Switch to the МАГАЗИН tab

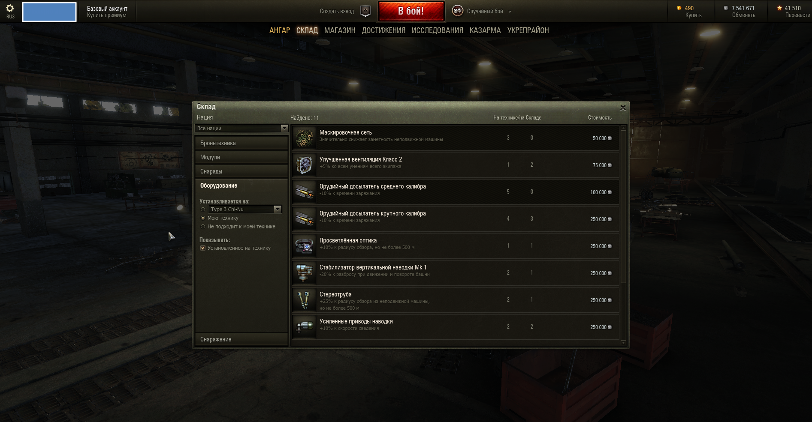[x=340, y=30]
